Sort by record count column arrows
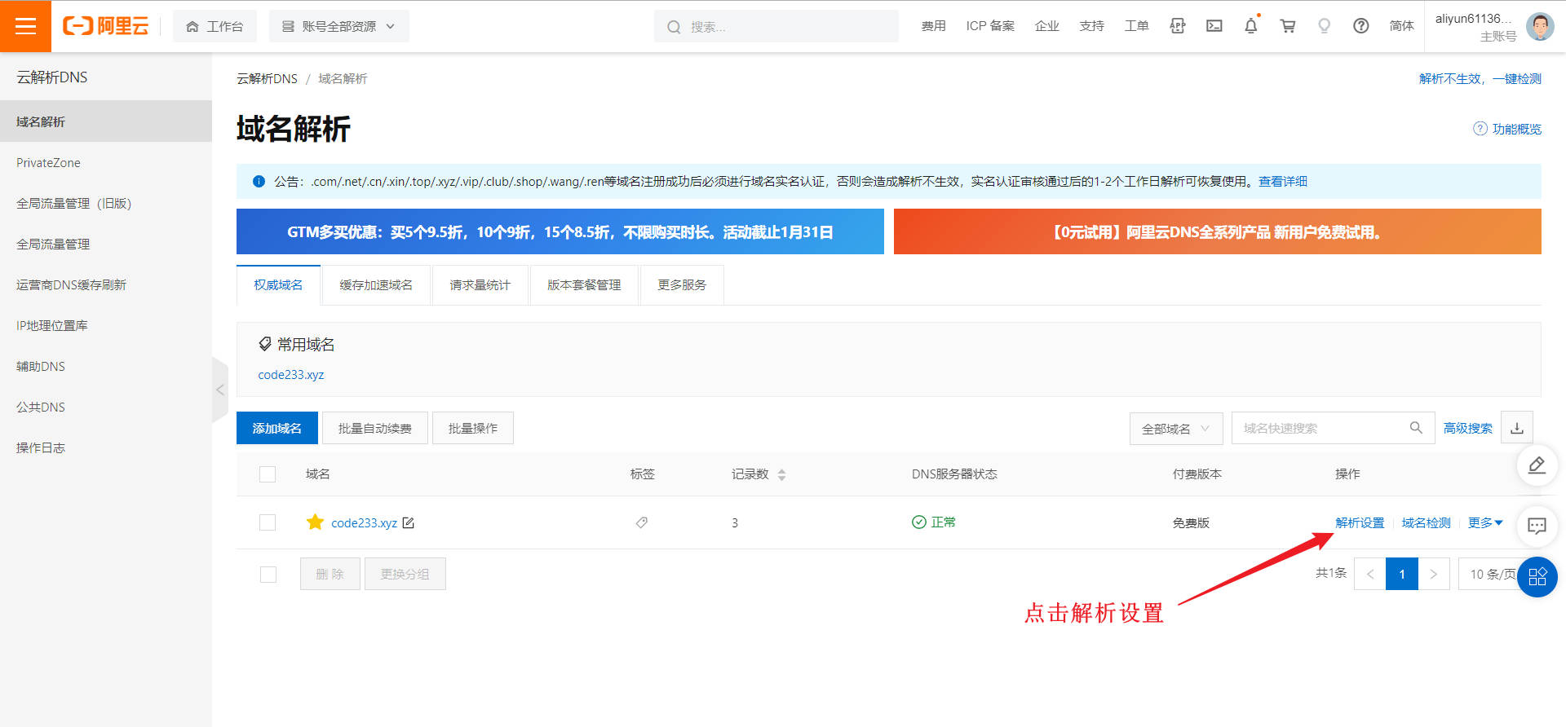The image size is (1566, 727). pyautogui.click(x=781, y=474)
